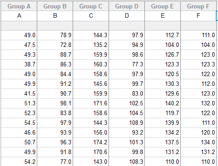The width and height of the screenshot is (218, 166).
Task: Select cell 38.7 in Group A
Action: 19,64
